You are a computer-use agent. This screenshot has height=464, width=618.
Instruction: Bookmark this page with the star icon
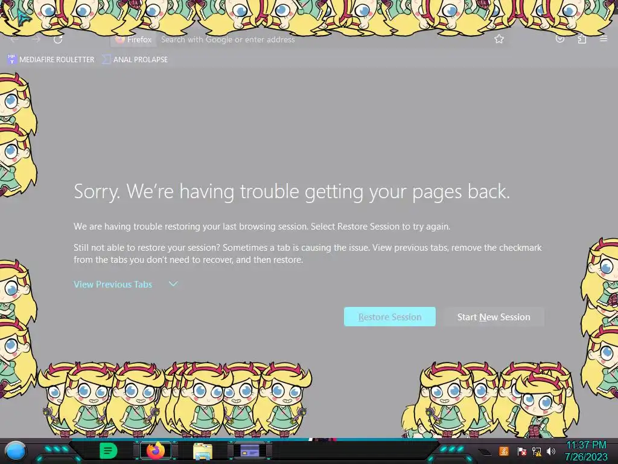click(499, 39)
